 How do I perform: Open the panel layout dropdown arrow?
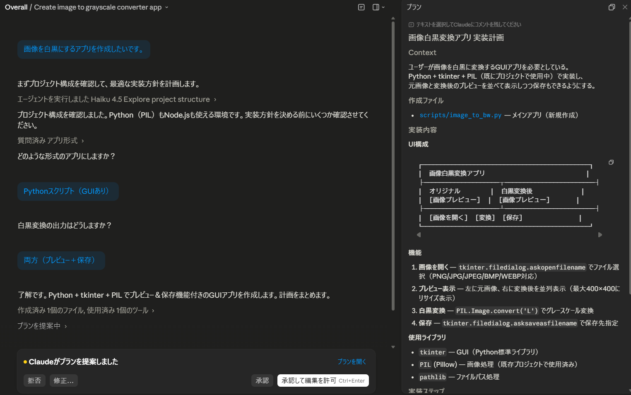tap(383, 7)
